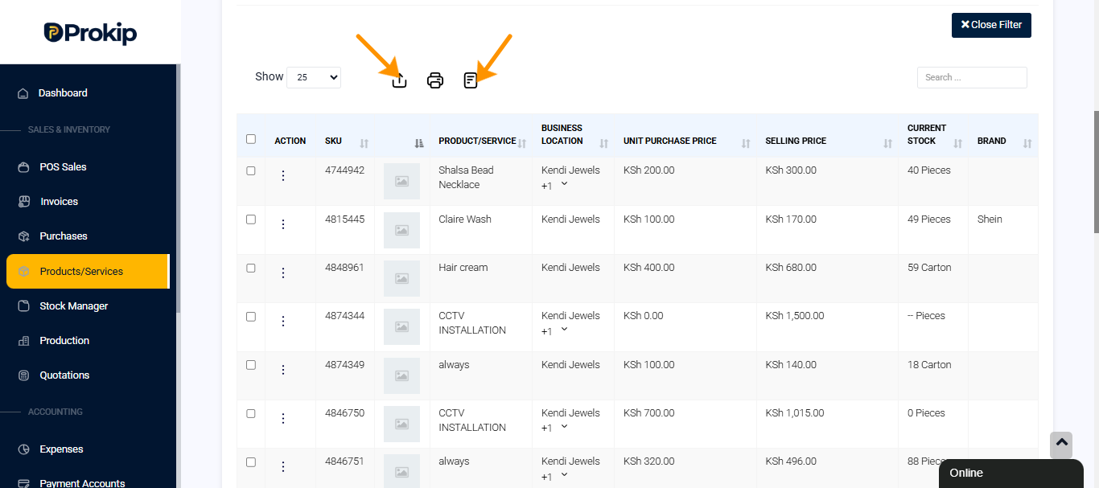Open action menu for Hair cream
Screen dimensions: 1099x488
click(282, 273)
